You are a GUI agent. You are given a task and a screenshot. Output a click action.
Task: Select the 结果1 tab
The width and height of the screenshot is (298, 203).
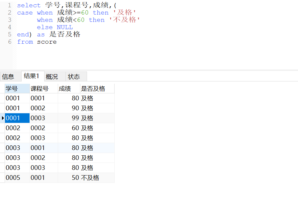(30, 76)
